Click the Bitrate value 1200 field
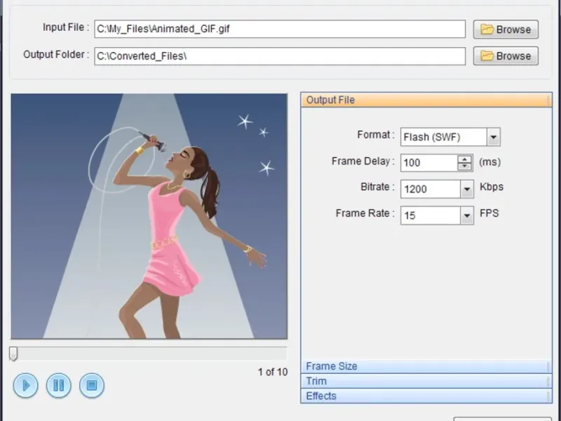 coord(431,189)
